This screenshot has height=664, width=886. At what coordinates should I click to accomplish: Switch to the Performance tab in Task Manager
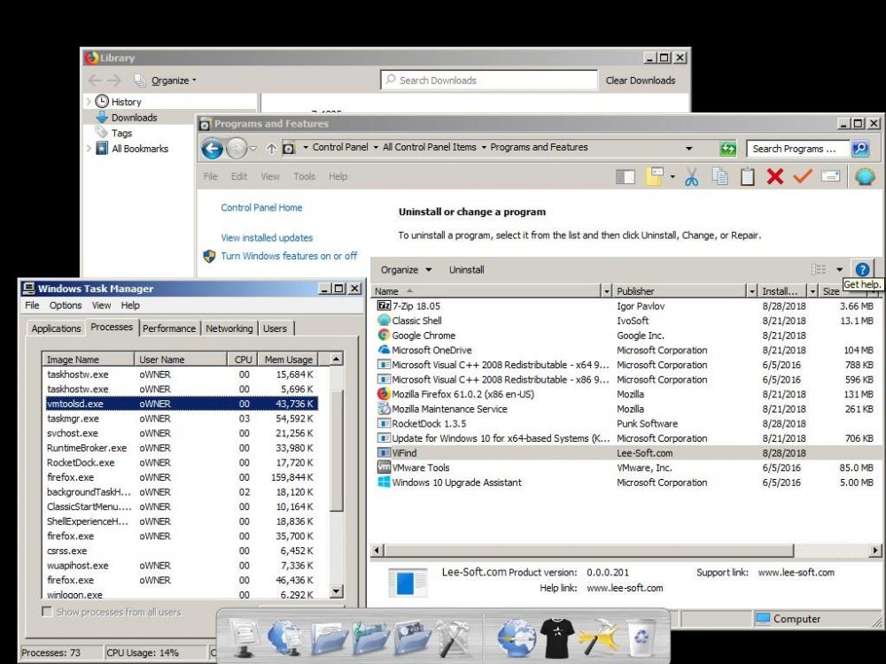169,328
